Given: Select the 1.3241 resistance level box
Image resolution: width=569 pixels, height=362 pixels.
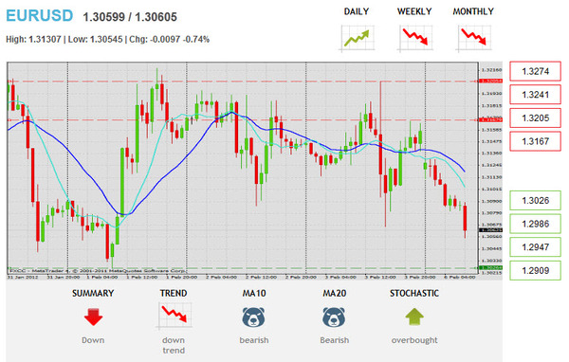Looking at the screenshot, I should pyautogui.click(x=535, y=95).
